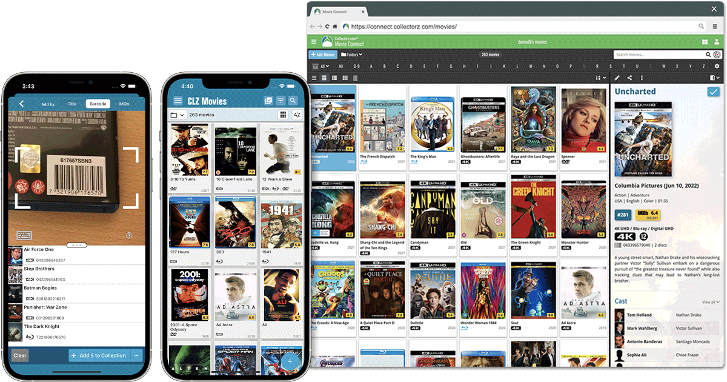Tap three-dot drag handle above scanned list

tap(76, 246)
